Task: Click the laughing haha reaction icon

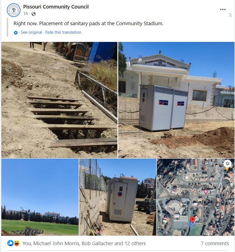Action: 17,243
